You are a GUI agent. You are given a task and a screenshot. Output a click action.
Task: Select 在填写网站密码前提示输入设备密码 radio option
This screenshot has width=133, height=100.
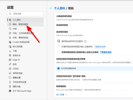59,47
